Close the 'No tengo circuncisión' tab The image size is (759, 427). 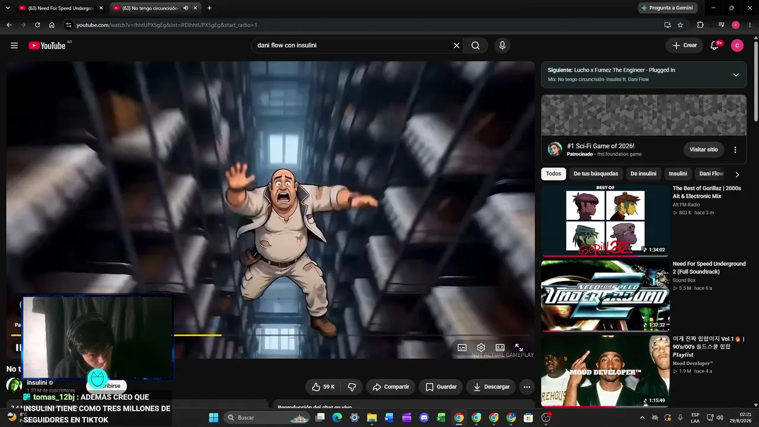195,8
